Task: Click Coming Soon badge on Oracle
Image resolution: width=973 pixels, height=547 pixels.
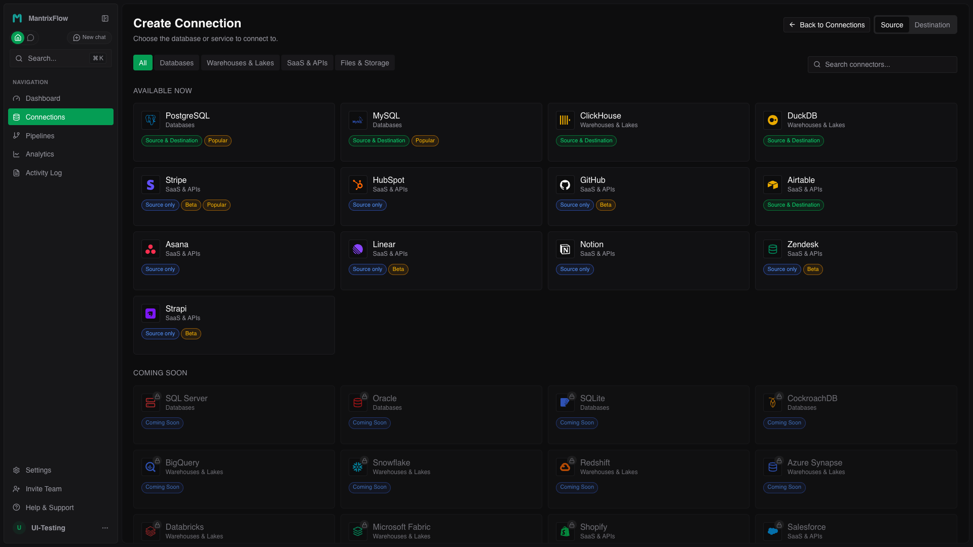Action: coord(369,423)
